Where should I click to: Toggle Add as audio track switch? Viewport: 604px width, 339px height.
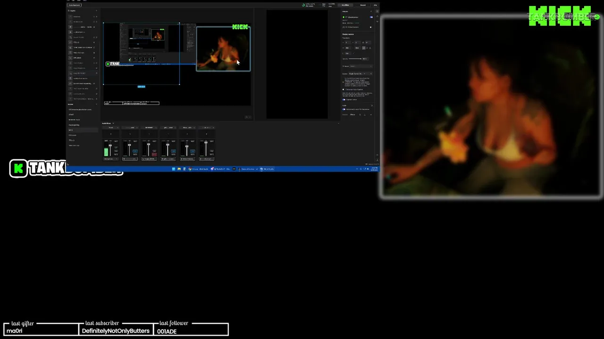344,109
